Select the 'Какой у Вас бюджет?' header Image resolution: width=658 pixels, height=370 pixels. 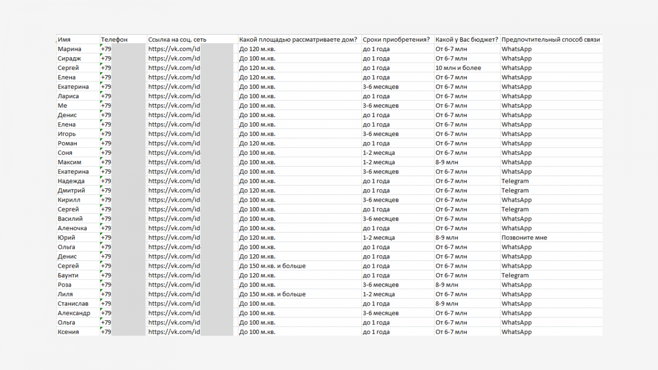467,39
